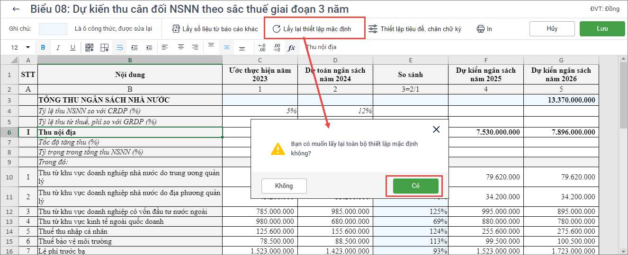Click 'Lấy lại thiết lập mặc định'
The height and width of the screenshot is (255, 628).
click(x=312, y=29)
